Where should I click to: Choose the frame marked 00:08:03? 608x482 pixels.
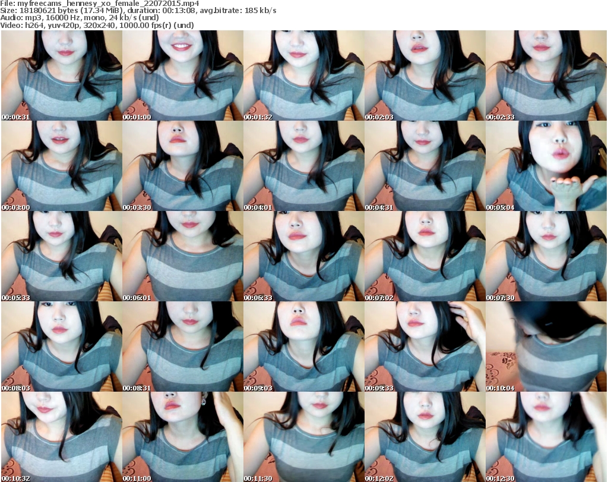62,346
